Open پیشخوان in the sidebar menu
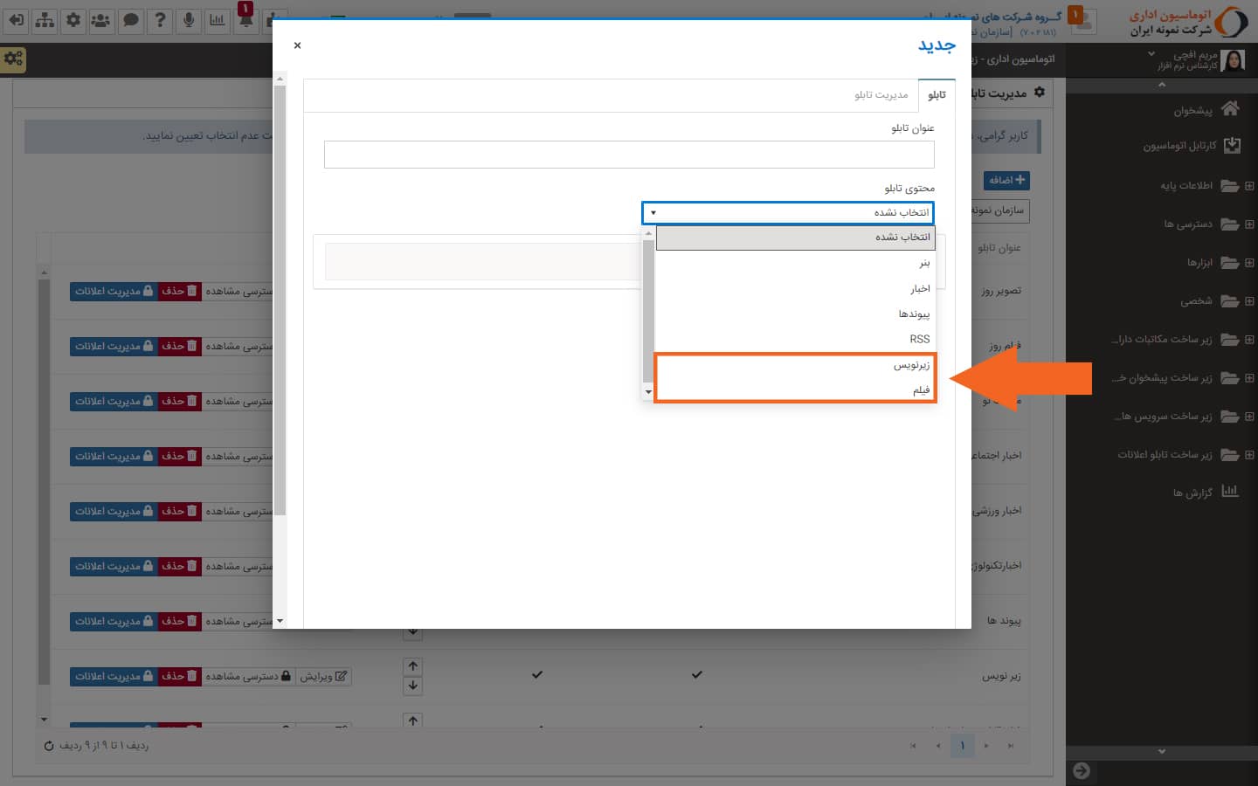 coord(1192,111)
